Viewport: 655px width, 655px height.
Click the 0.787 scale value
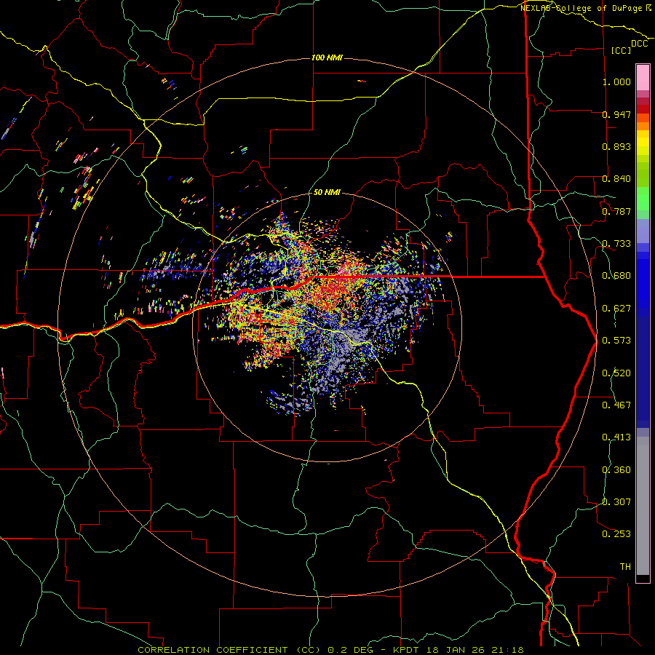(616, 211)
